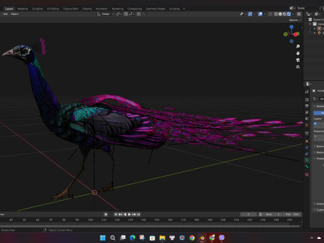This screenshot has height=243, width=324.
Task: Select wireframe viewport shading
Action: [x=276, y=14]
